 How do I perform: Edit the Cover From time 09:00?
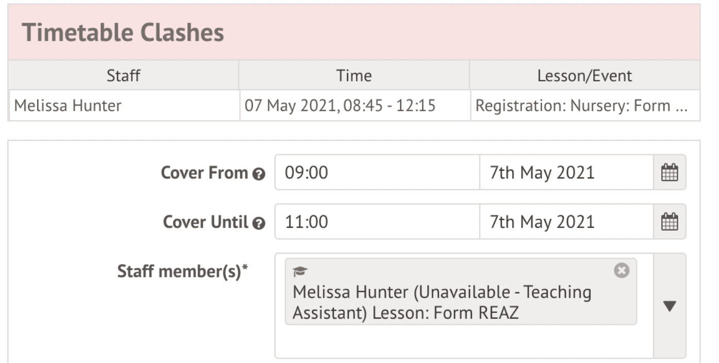[x=377, y=172]
